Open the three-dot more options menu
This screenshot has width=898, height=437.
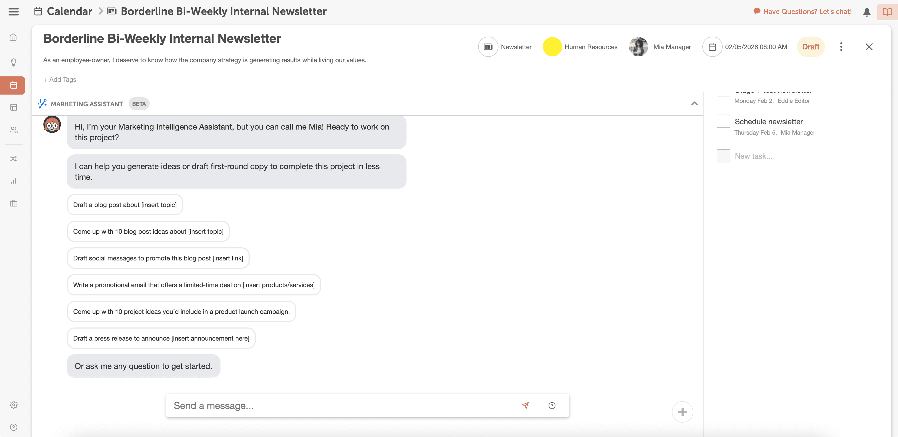point(841,47)
